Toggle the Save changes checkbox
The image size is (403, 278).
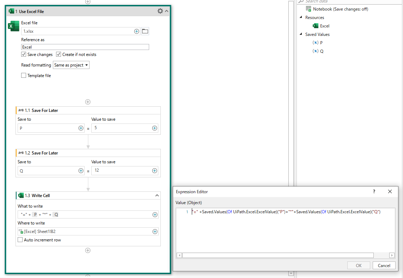(24, 55)
